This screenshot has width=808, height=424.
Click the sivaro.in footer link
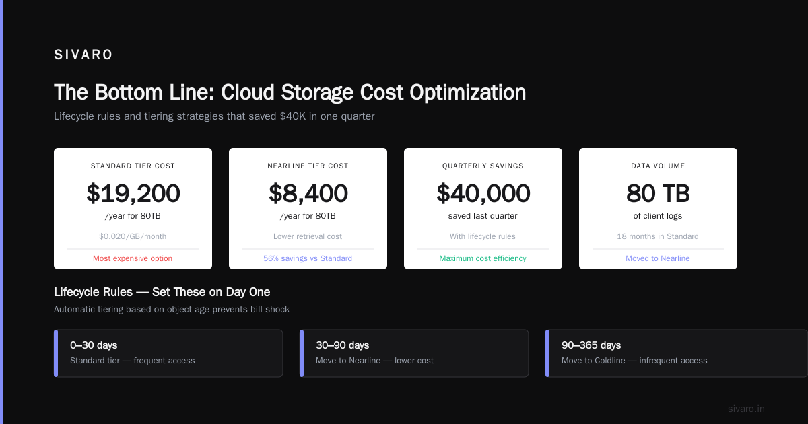click(746, 409)
